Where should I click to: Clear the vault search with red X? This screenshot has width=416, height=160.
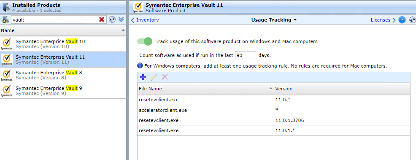102,19
